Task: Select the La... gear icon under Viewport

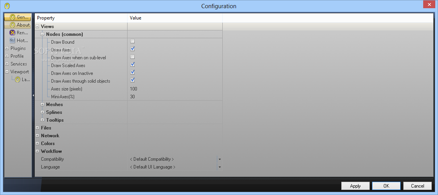Action: (18, 80)
